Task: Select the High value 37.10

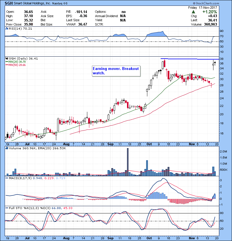Action: coord(28,16)
